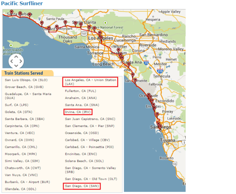Open Anaheim, CA (ANA) station

[81, 98]
